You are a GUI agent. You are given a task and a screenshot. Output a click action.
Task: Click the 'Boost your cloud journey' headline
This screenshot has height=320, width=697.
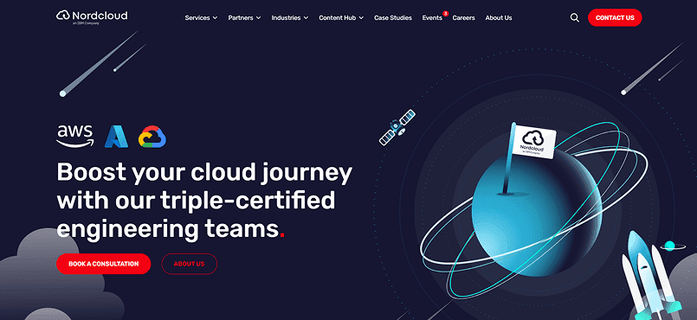[204, 201]
